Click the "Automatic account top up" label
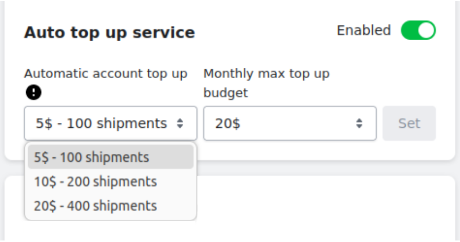The image size is (460, 242). pos(105,74)
